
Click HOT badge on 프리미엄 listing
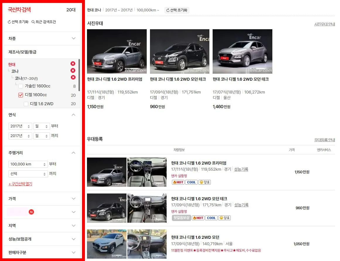pos(178,182)
